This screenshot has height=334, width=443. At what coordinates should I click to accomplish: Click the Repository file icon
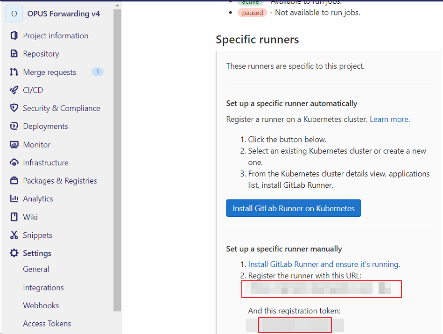point(14,53)
